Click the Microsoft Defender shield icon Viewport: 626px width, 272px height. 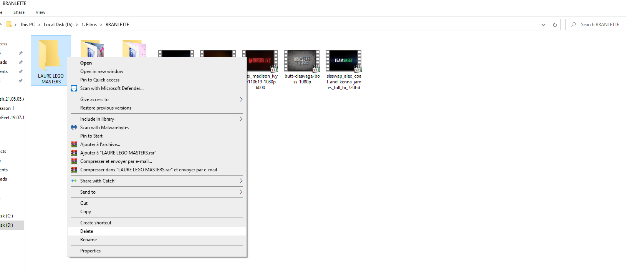coord(74,88)
